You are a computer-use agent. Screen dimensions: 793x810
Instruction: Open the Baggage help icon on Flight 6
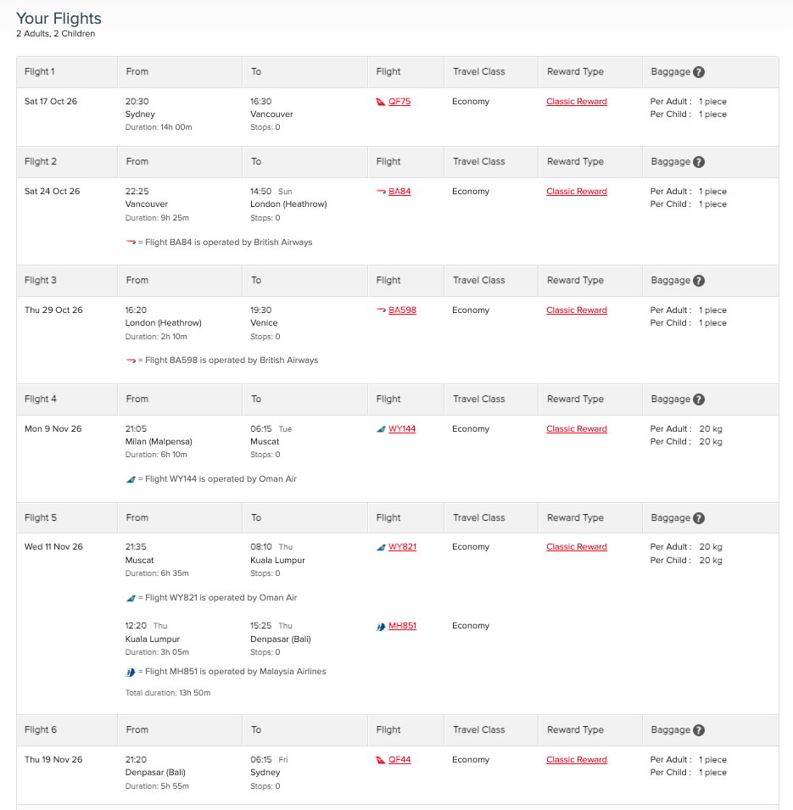pyautogui.click(x=698, y=729)
